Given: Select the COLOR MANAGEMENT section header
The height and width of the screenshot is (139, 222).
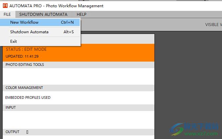Looking at the screenshot, I should point(24,88).
